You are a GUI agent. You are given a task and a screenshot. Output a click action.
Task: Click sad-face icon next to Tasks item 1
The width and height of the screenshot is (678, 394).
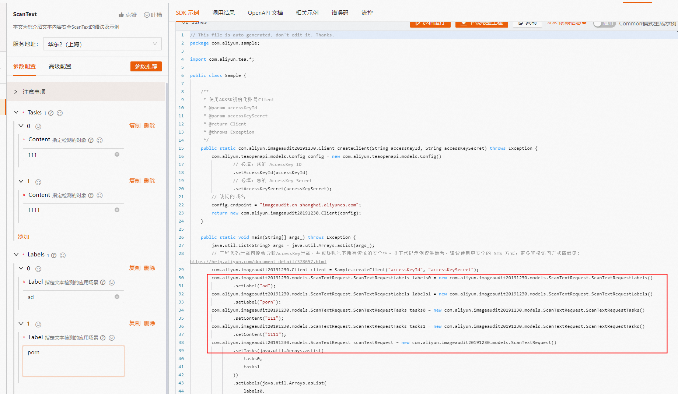tap(38, 182)
